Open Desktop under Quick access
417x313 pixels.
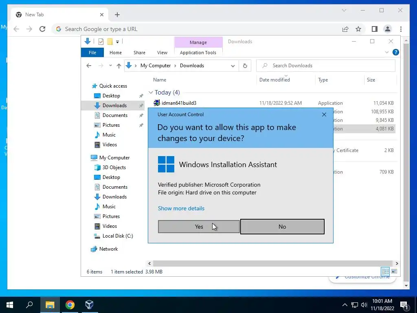pyautogui.click(x=111, y=95)
